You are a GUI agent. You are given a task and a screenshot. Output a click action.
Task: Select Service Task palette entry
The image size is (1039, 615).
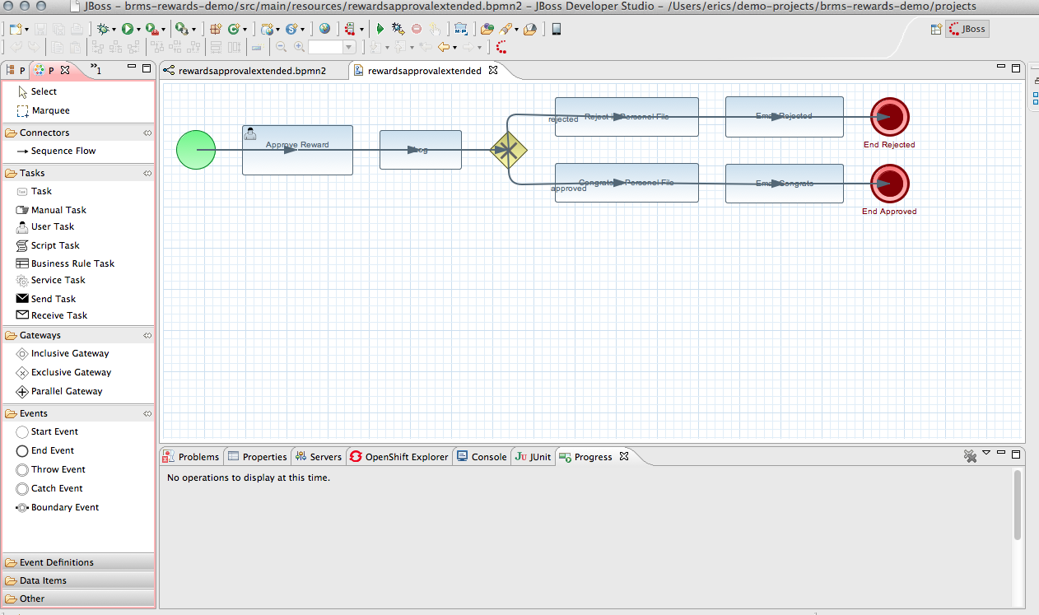pyautogui.click(x=51, y=280)
